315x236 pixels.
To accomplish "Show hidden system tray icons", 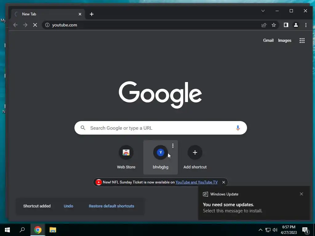I will [x=260, y=230].
